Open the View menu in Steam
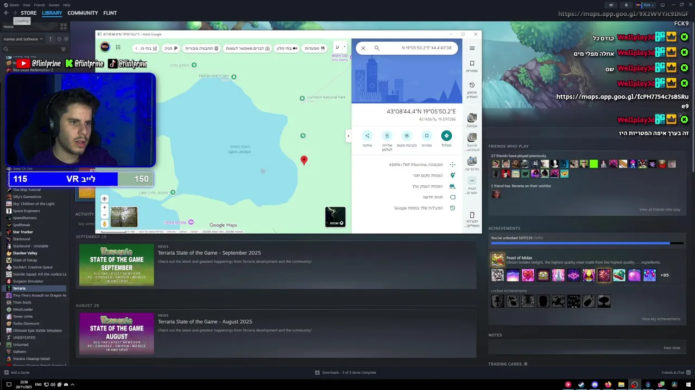 tap(27, 5)
